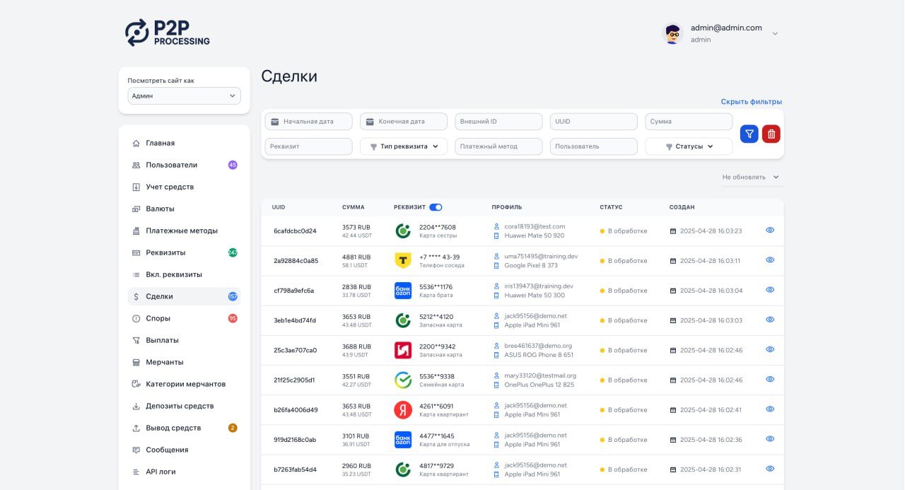Open Споры in the sidebar menu
Image resolution: width=905 pixels, height=490 pixels.
pos(158,318)
